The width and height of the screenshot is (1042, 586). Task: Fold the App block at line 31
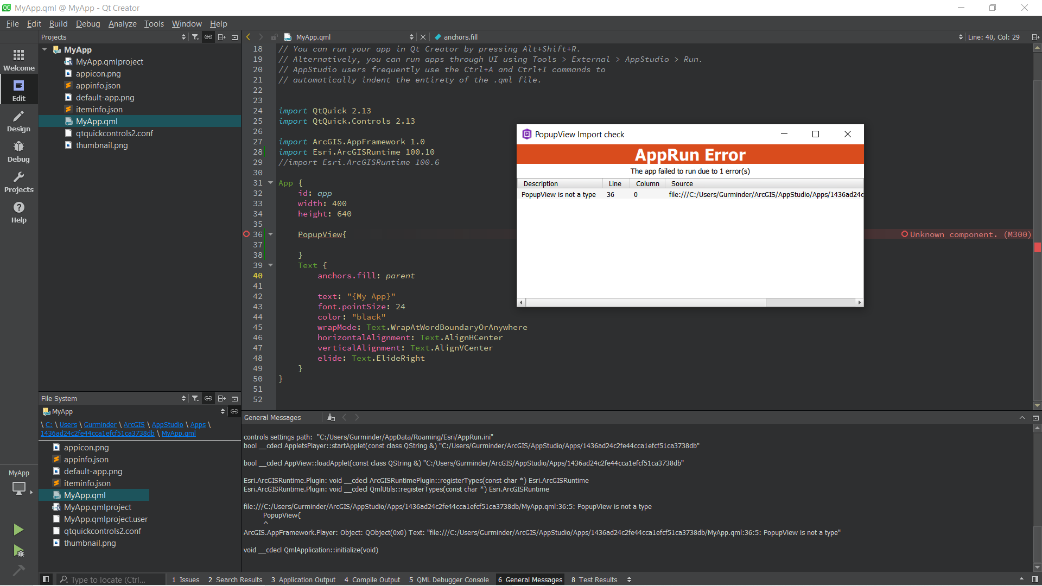tap(270, 183)
